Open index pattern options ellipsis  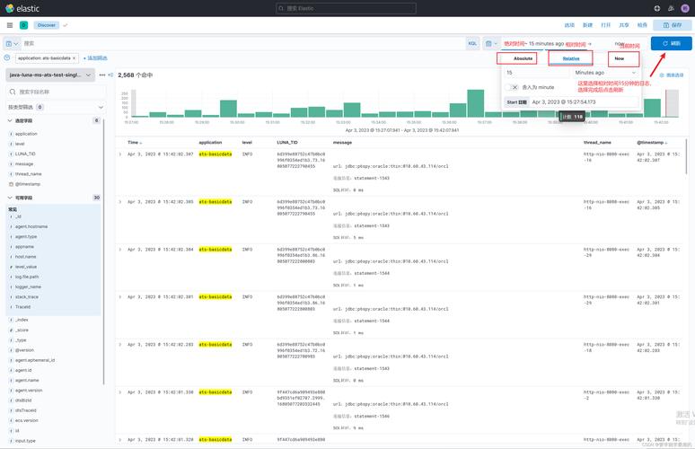tap(100, 75)
